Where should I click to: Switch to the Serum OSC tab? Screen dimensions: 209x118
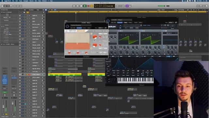pos(121,27)
